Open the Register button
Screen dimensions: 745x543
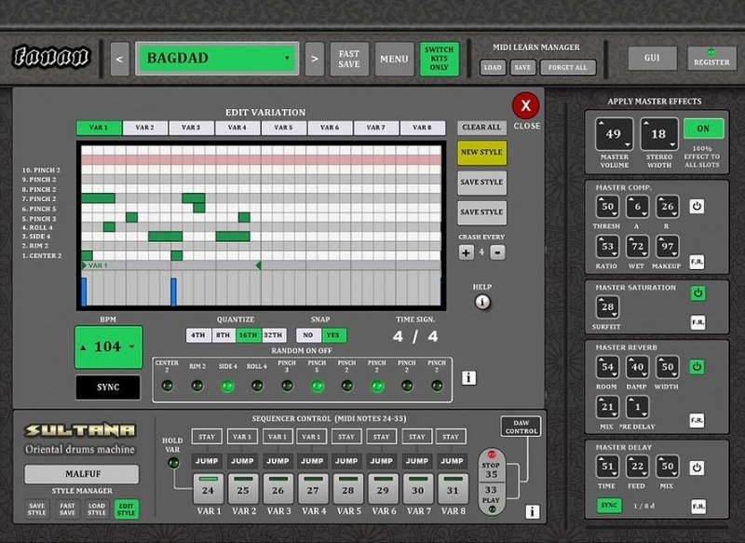tap(711, 59)
